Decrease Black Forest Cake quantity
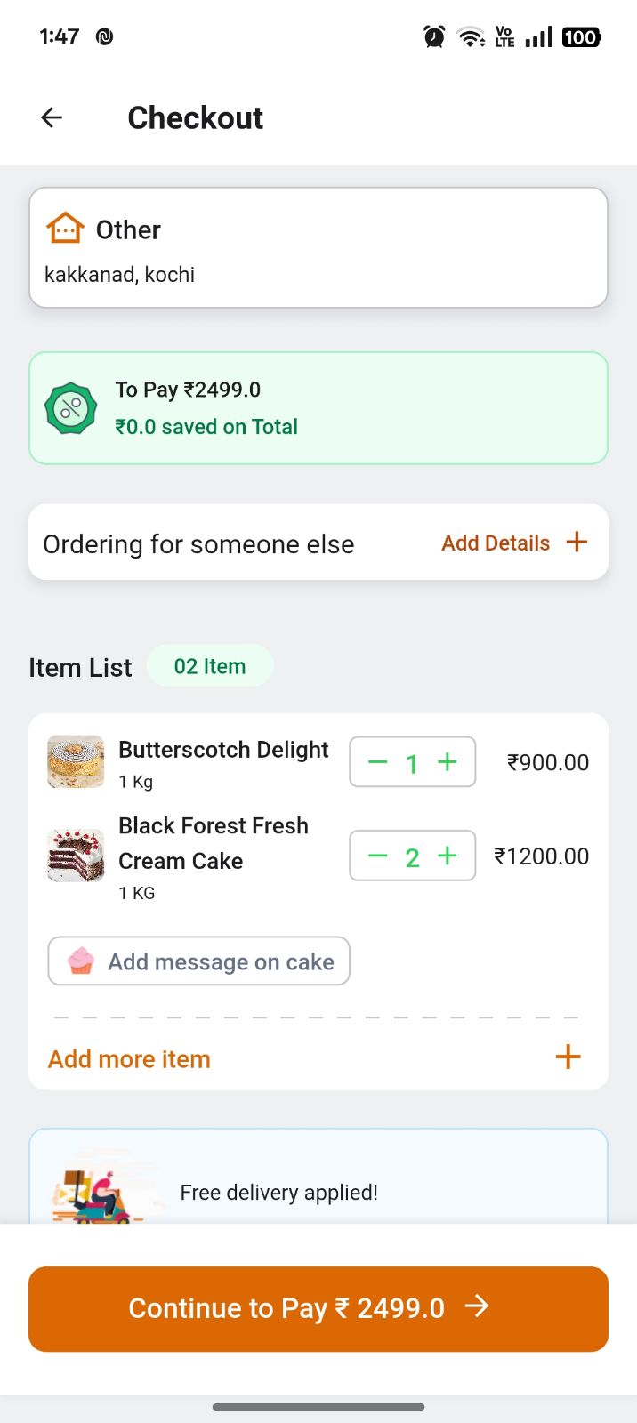The image size is (637, 1423). [x=378, y=856]
